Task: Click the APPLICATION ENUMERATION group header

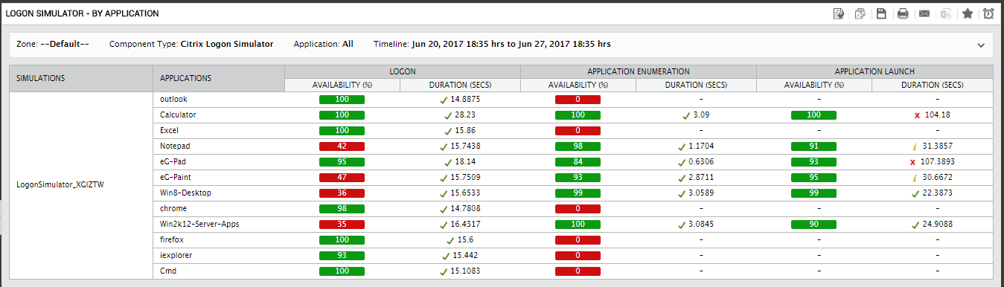Action: pyautogui.click(x=639, y=71)
